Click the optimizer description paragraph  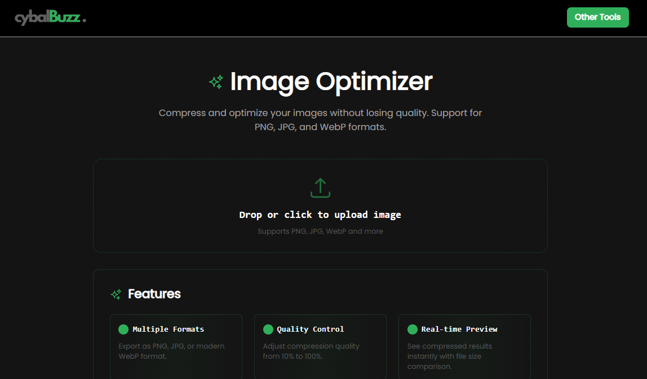coord(320,119)
